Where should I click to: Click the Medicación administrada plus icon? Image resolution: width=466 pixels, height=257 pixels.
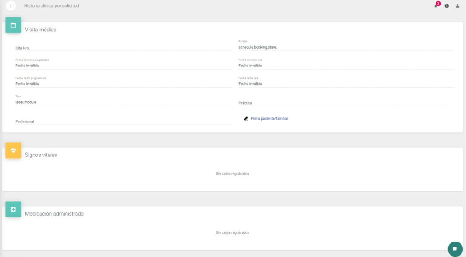tap(13, 209)
